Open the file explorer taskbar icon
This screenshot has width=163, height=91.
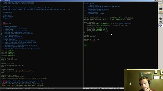pyautogui.click(x=160, y=5)
